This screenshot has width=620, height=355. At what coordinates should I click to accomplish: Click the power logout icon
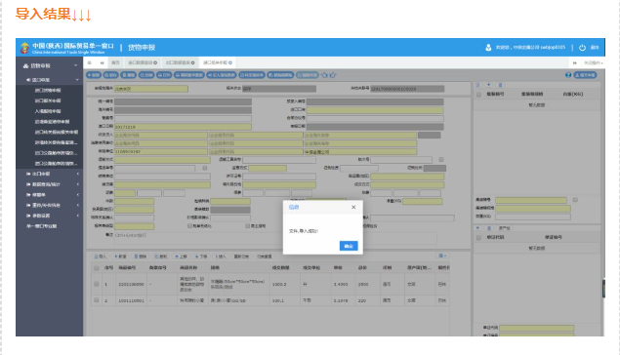(x=582, y=48)
